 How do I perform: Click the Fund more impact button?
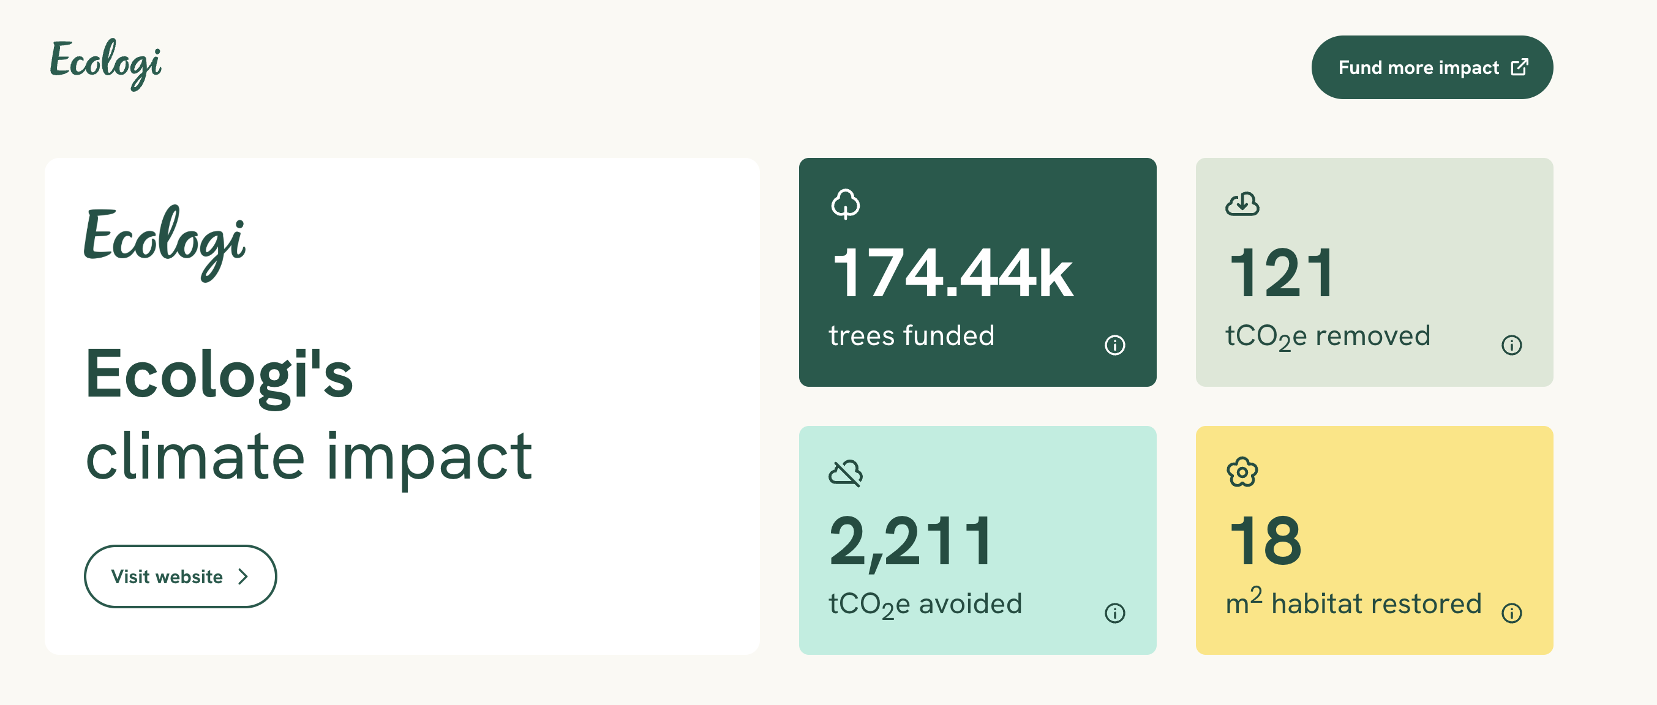pos(1432,67)
